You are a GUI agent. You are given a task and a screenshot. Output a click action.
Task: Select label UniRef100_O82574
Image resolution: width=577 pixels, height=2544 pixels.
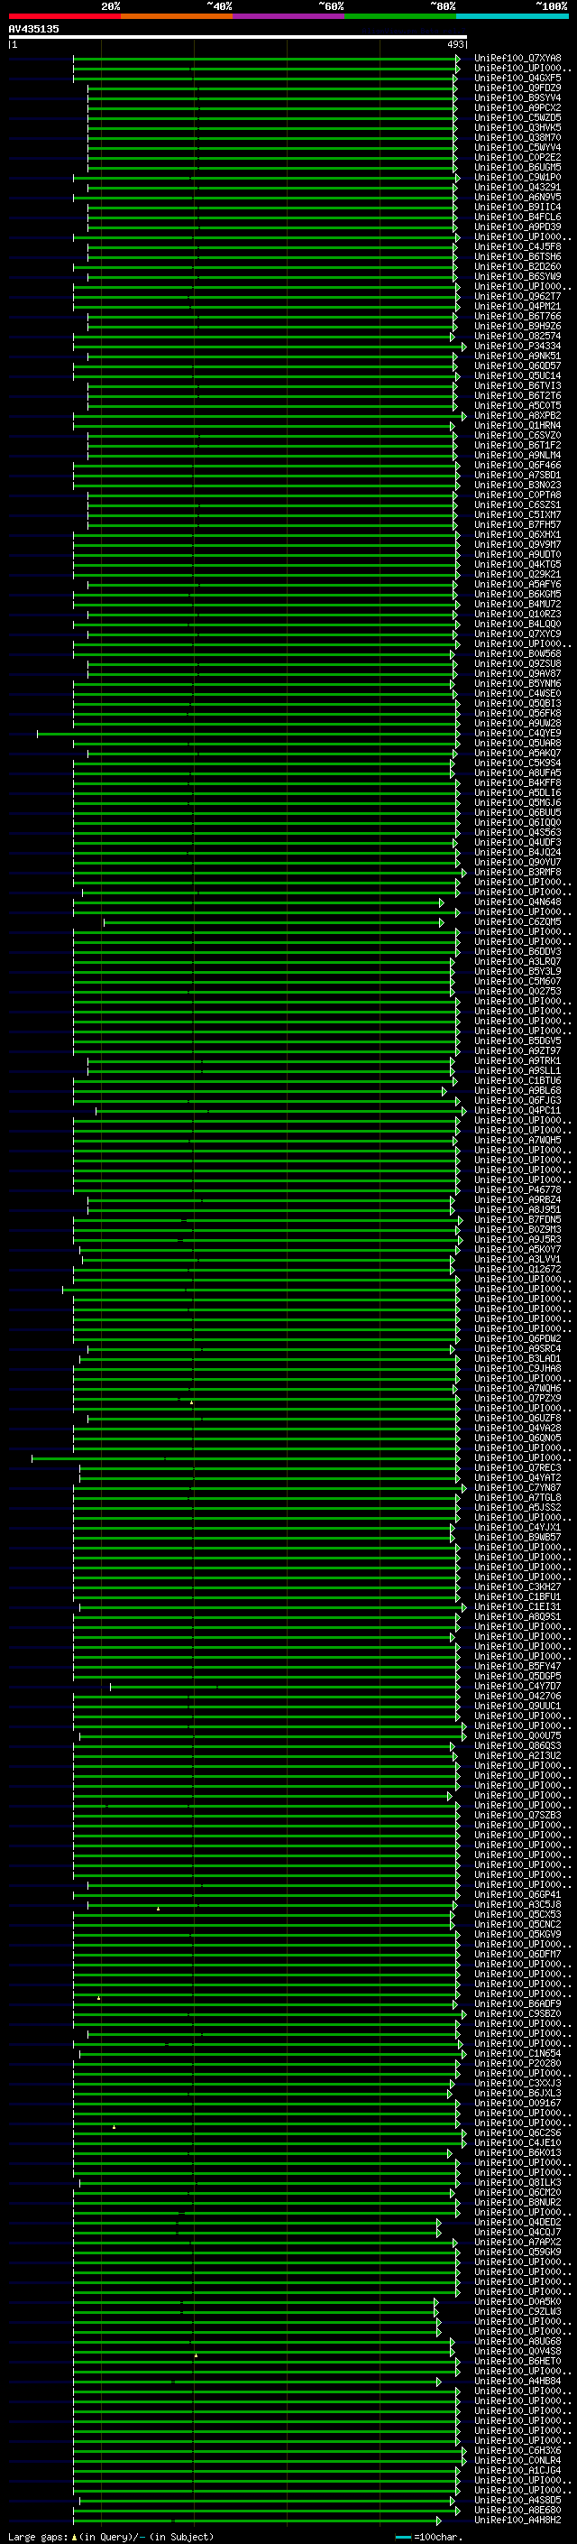click(x=517, y=336)
